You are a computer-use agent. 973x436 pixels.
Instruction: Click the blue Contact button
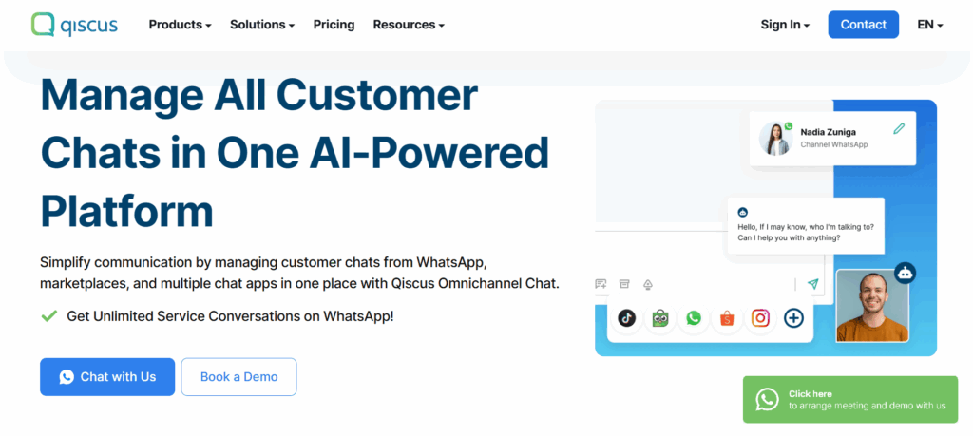click(x=863, y=25)
